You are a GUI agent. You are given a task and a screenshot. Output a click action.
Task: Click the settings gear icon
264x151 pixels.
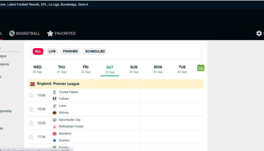(x=259, y=33)
